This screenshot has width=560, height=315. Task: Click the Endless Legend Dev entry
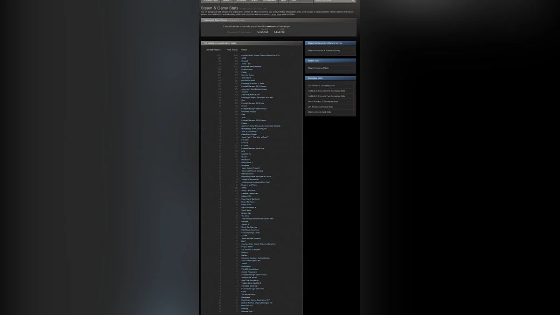[x=250, y=193]
